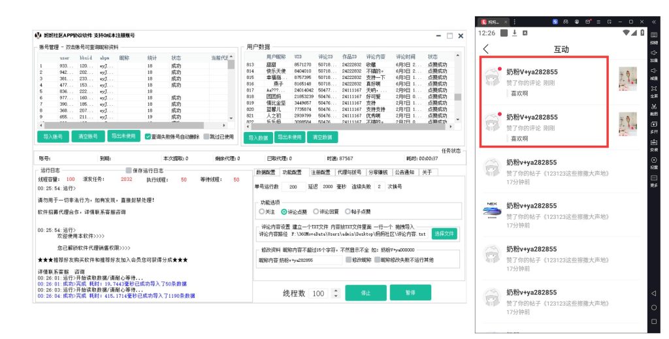Increase 线程数 with the up spinner arrow
Image resolution: width=669 pixels, height=339 pixels.
click(336, 290)
